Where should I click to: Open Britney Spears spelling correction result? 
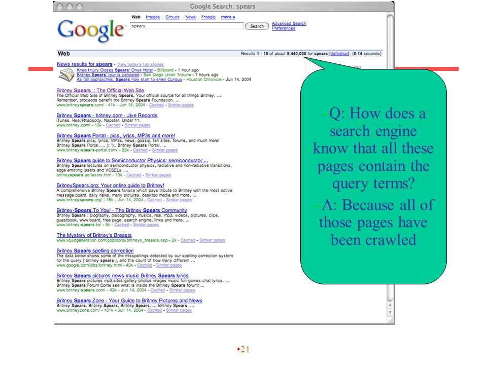pyautogui.click(x=95, y=251)
